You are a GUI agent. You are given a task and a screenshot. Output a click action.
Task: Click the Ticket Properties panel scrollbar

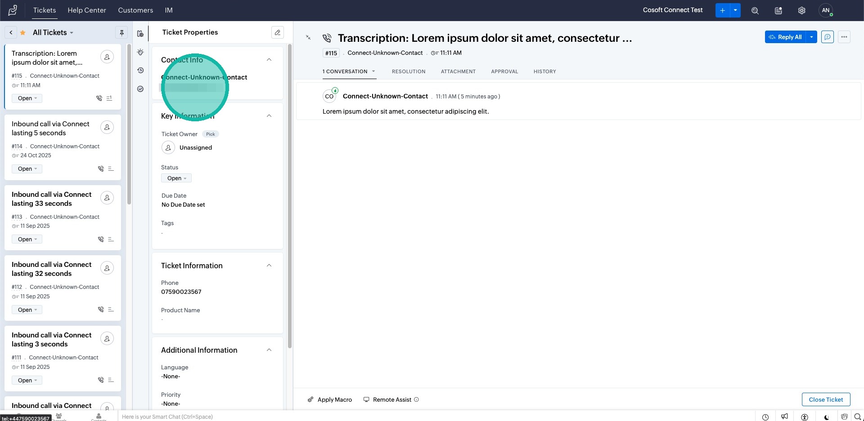(x=290, y=195)
